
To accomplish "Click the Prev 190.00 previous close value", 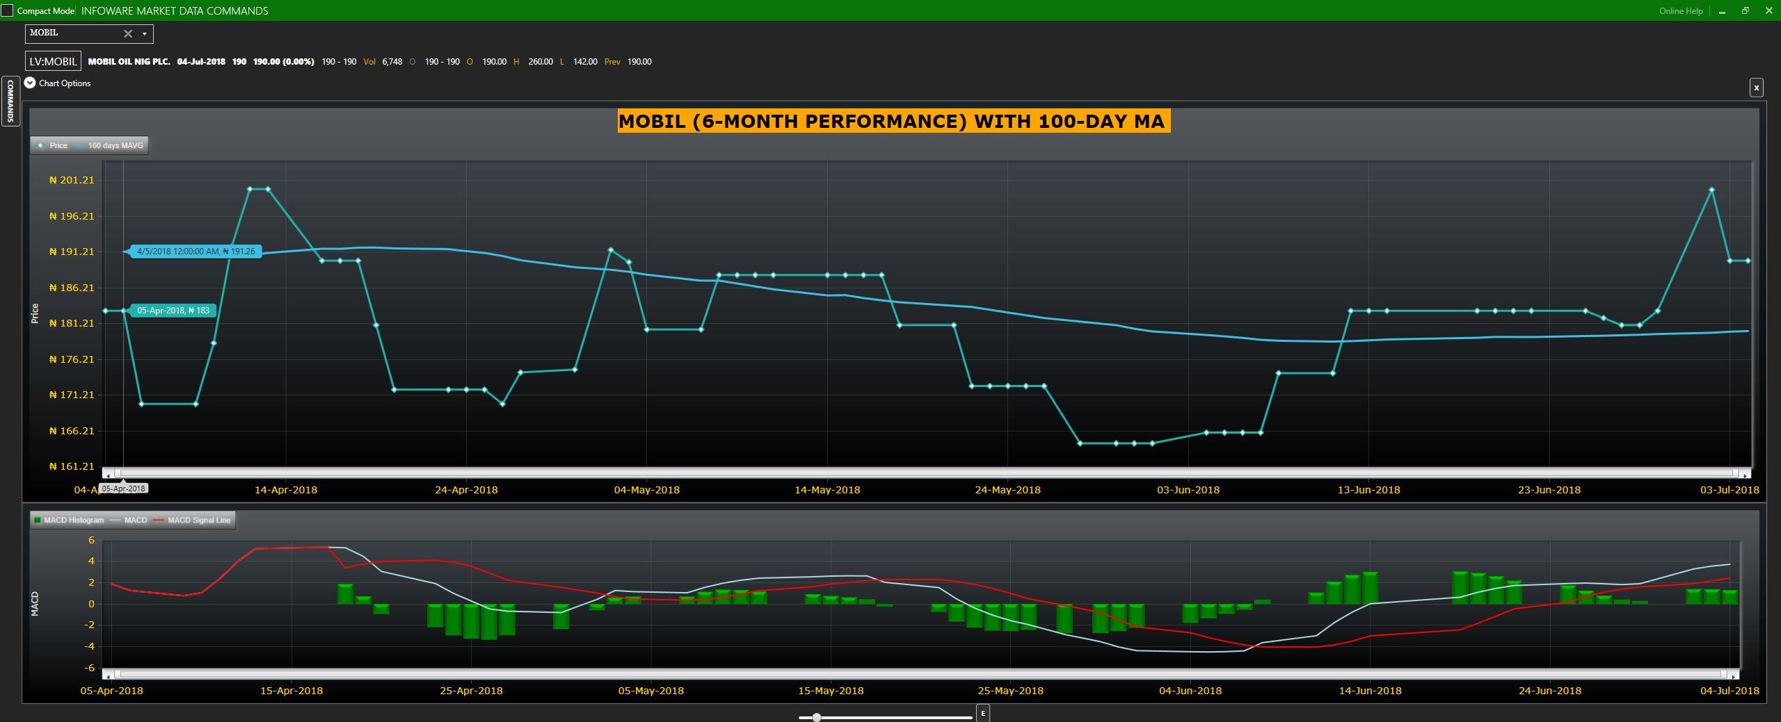I will coord(628,61).
